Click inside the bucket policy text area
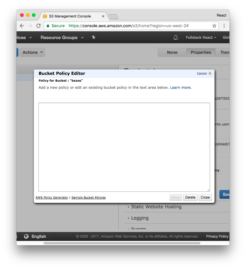Image resolution: width=246 pixels, height=269 pixels. 124,147
